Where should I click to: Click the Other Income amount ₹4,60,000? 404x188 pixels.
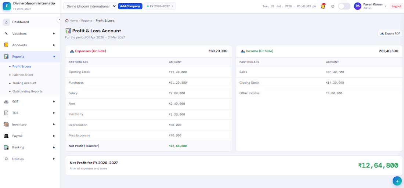click(334, 93)
